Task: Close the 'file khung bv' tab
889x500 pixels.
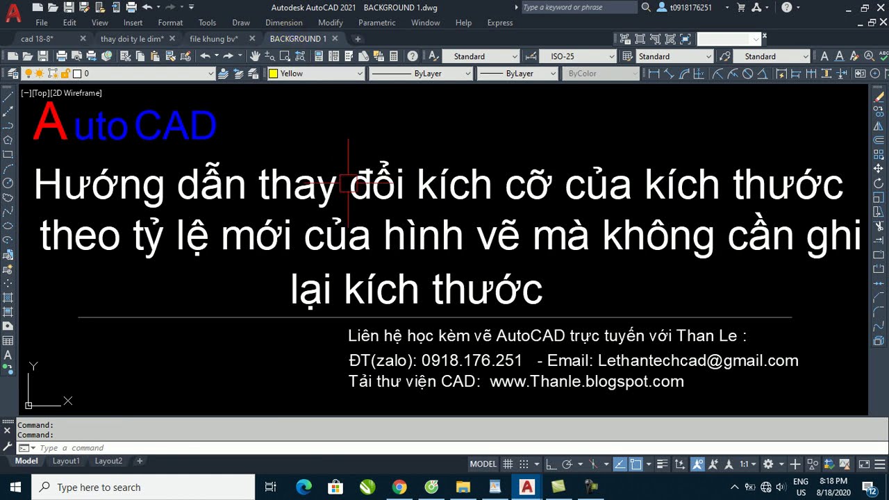Action: point(251,39)
